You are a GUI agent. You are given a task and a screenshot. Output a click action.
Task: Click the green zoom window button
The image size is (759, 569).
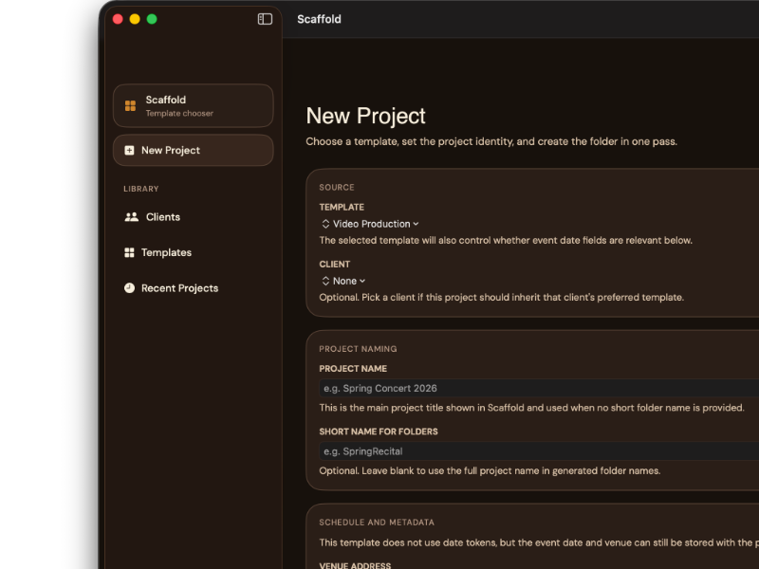[x=152, y=19]
